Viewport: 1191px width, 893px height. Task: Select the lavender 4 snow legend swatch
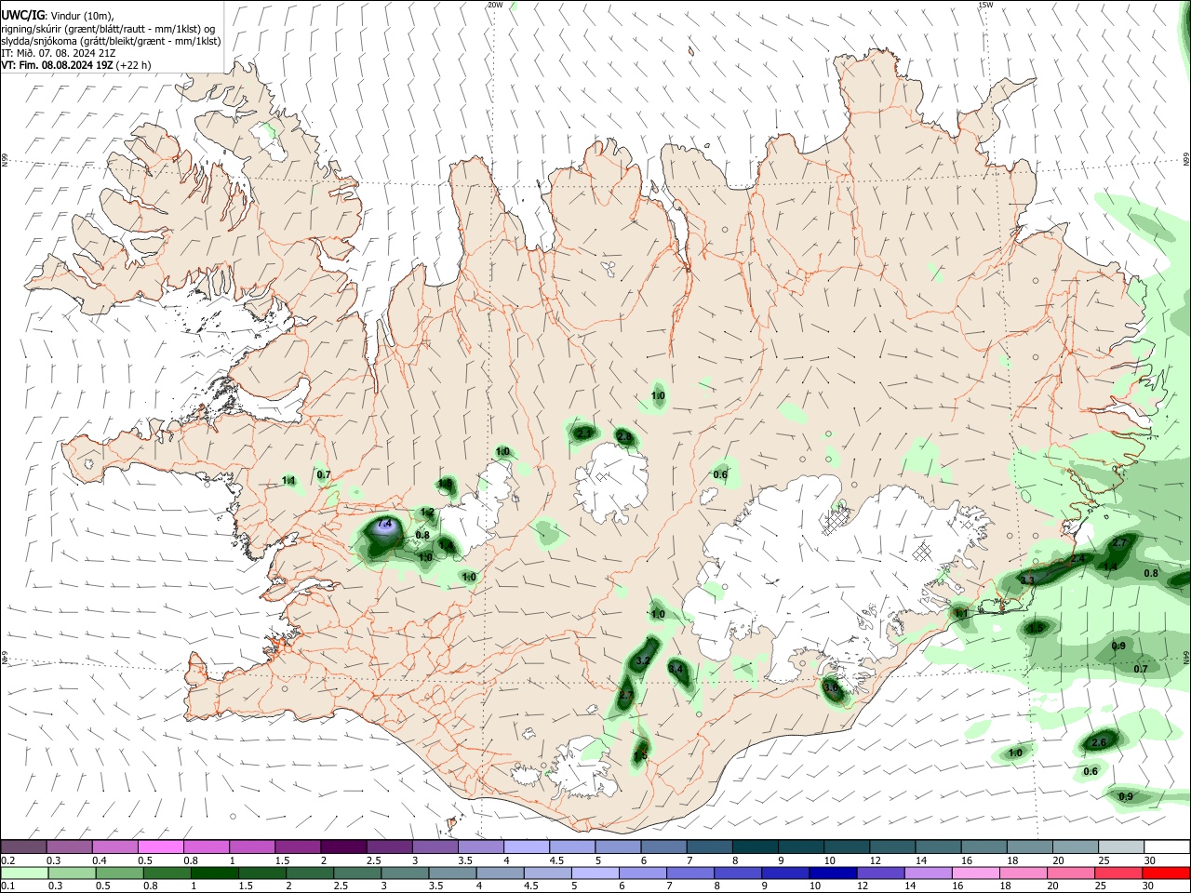pos(526,846)
